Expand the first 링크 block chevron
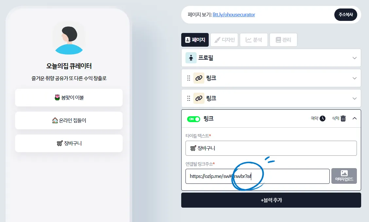This screenshot has height=222, width=369. 354,78
